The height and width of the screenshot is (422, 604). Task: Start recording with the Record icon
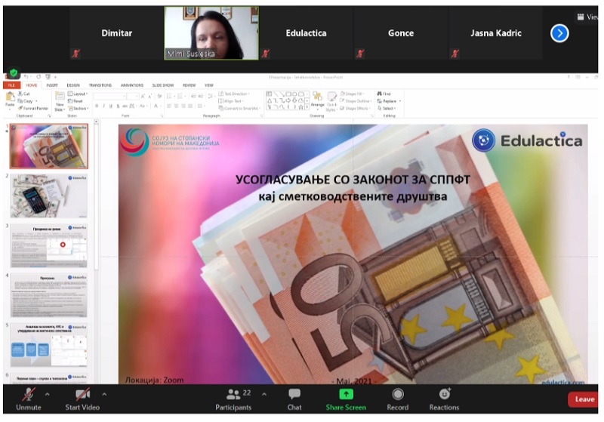[x=398, y=394]
